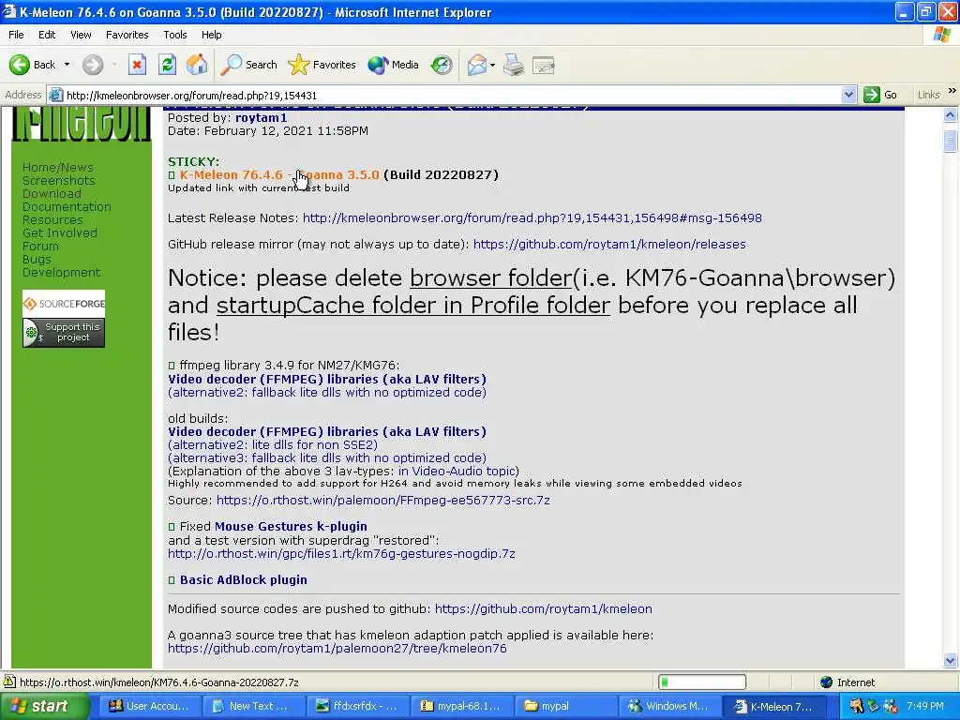960x720 pixels.
Task: Open the History toolbar icon
Action: click(441, 65)
